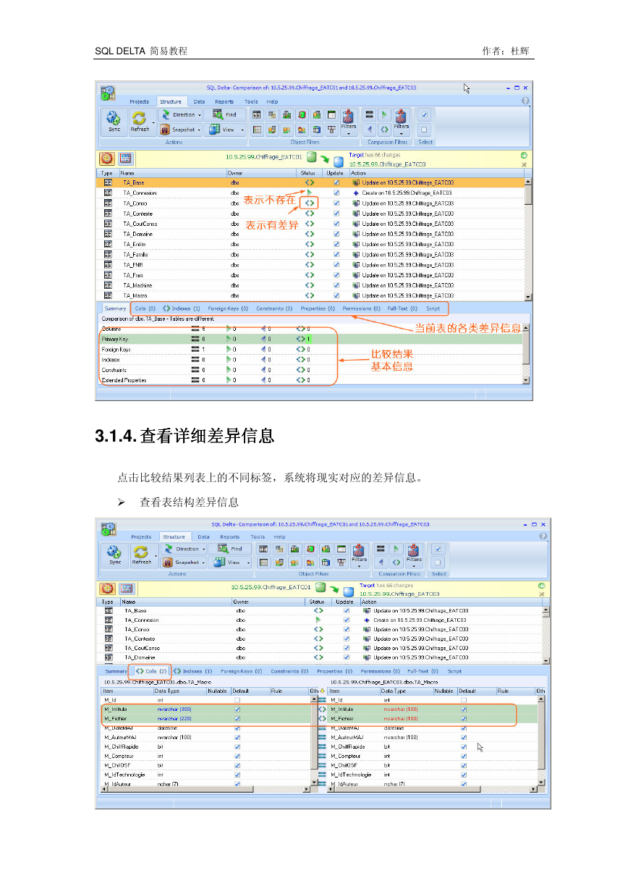
Task: Toggle the Default checkbox of M_Compteur in the EATC03 pane
Action: pos(464,756)
